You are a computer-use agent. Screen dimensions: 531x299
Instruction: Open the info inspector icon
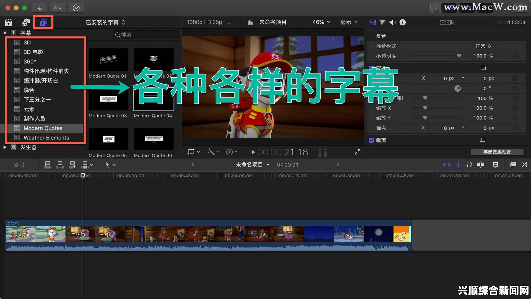[x=403, y=22]
